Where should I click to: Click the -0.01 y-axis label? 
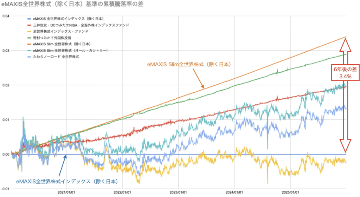(5, 189)
